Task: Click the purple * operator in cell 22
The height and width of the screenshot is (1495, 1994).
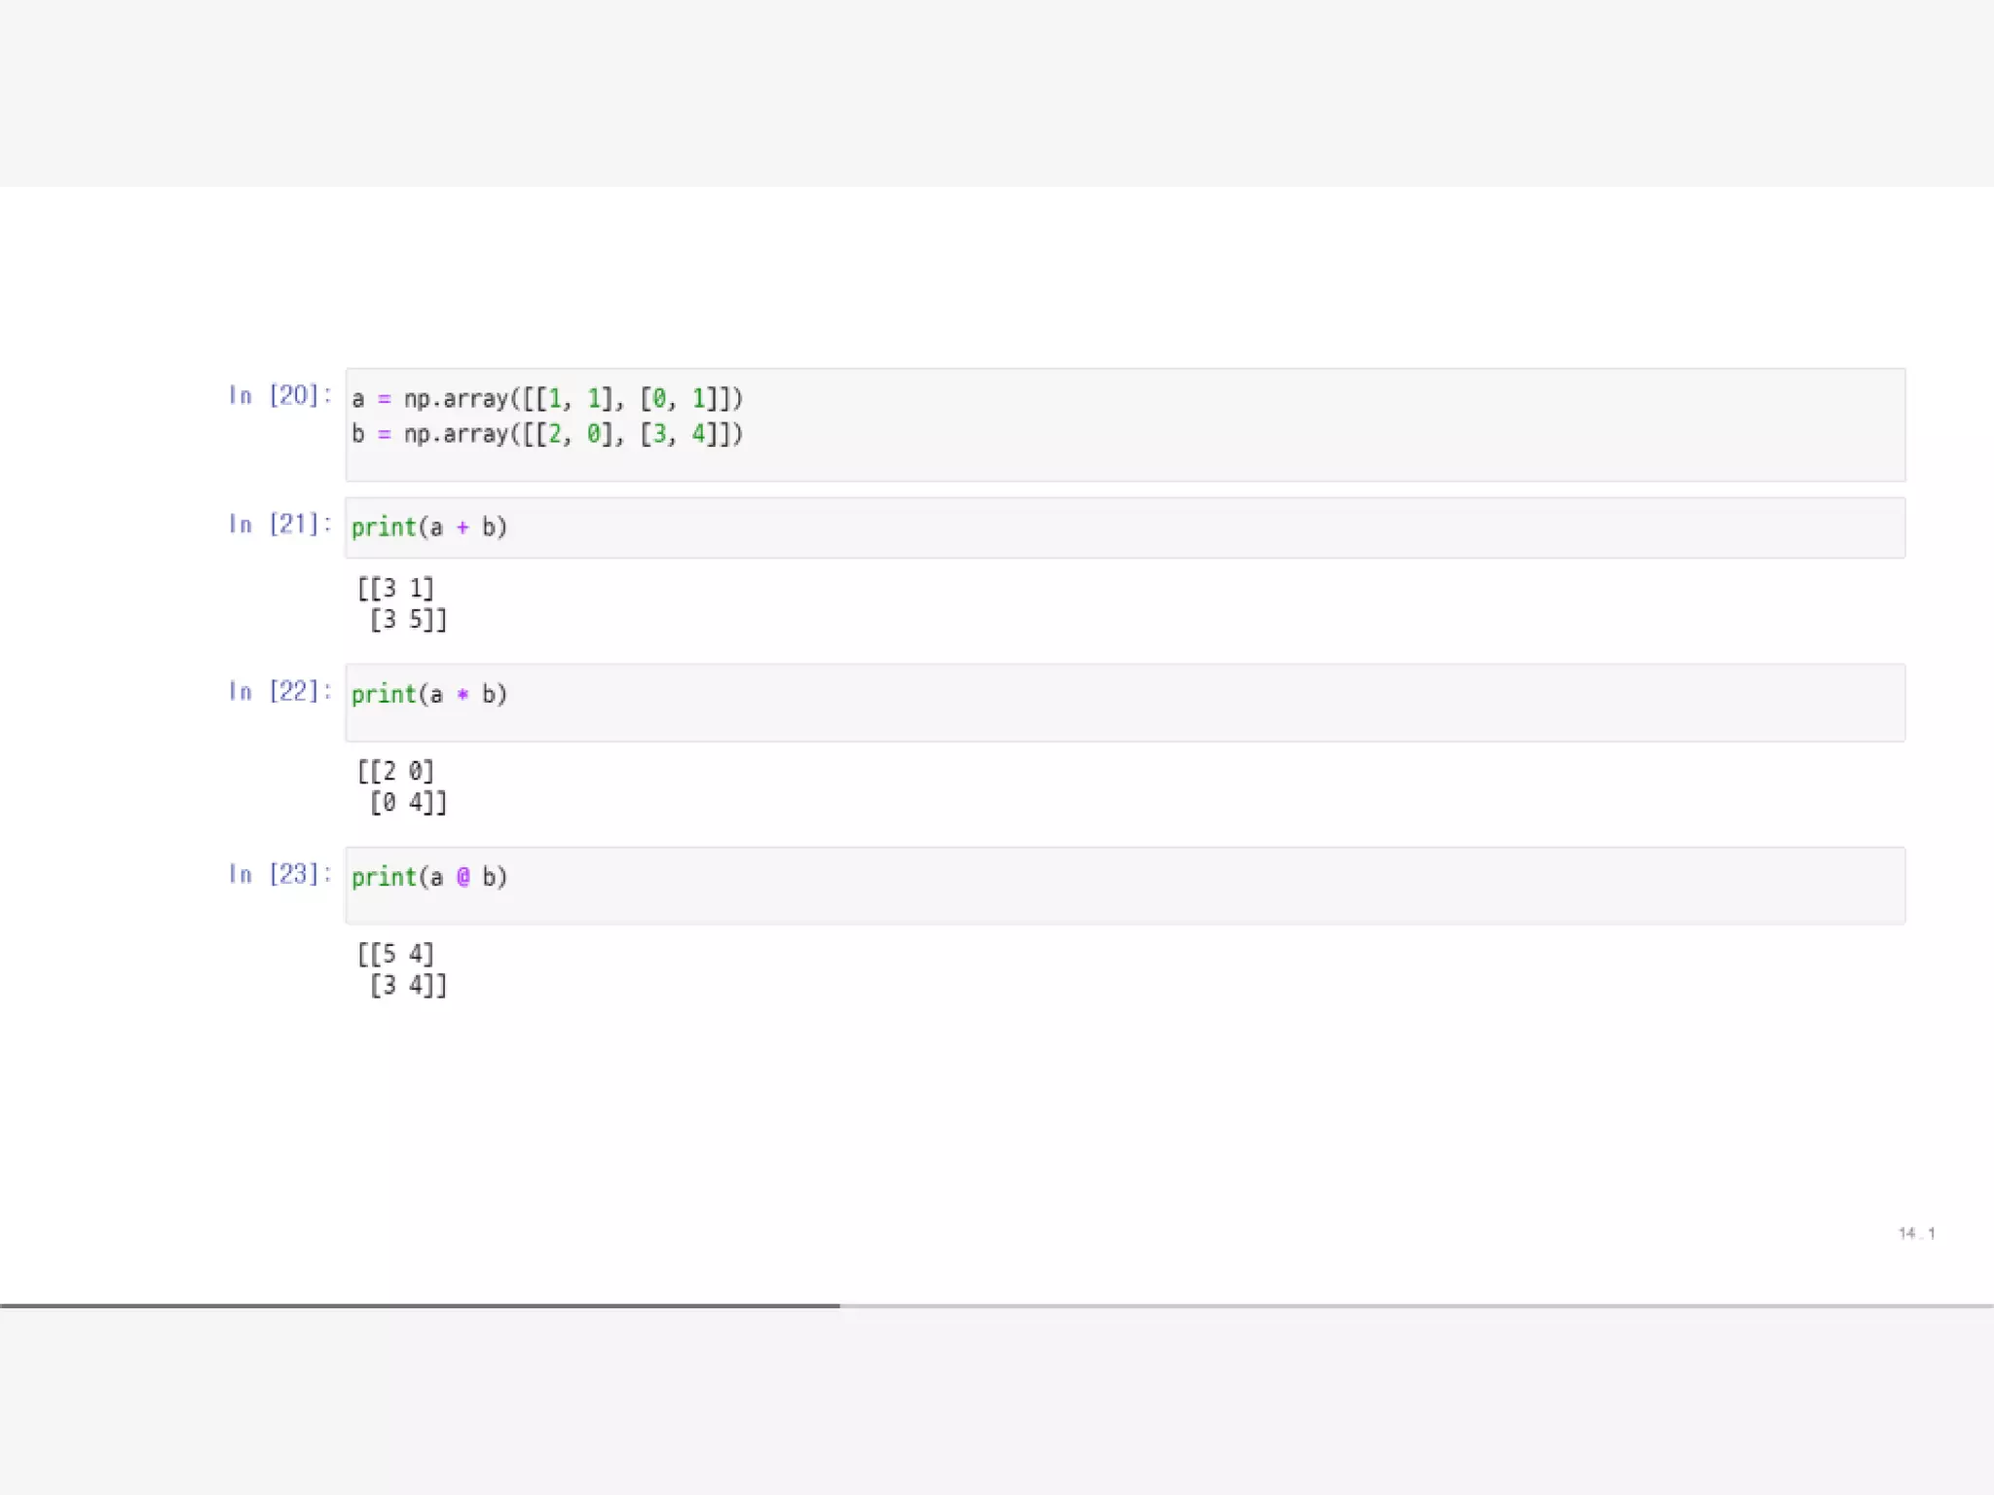Action: click(462, 695)
